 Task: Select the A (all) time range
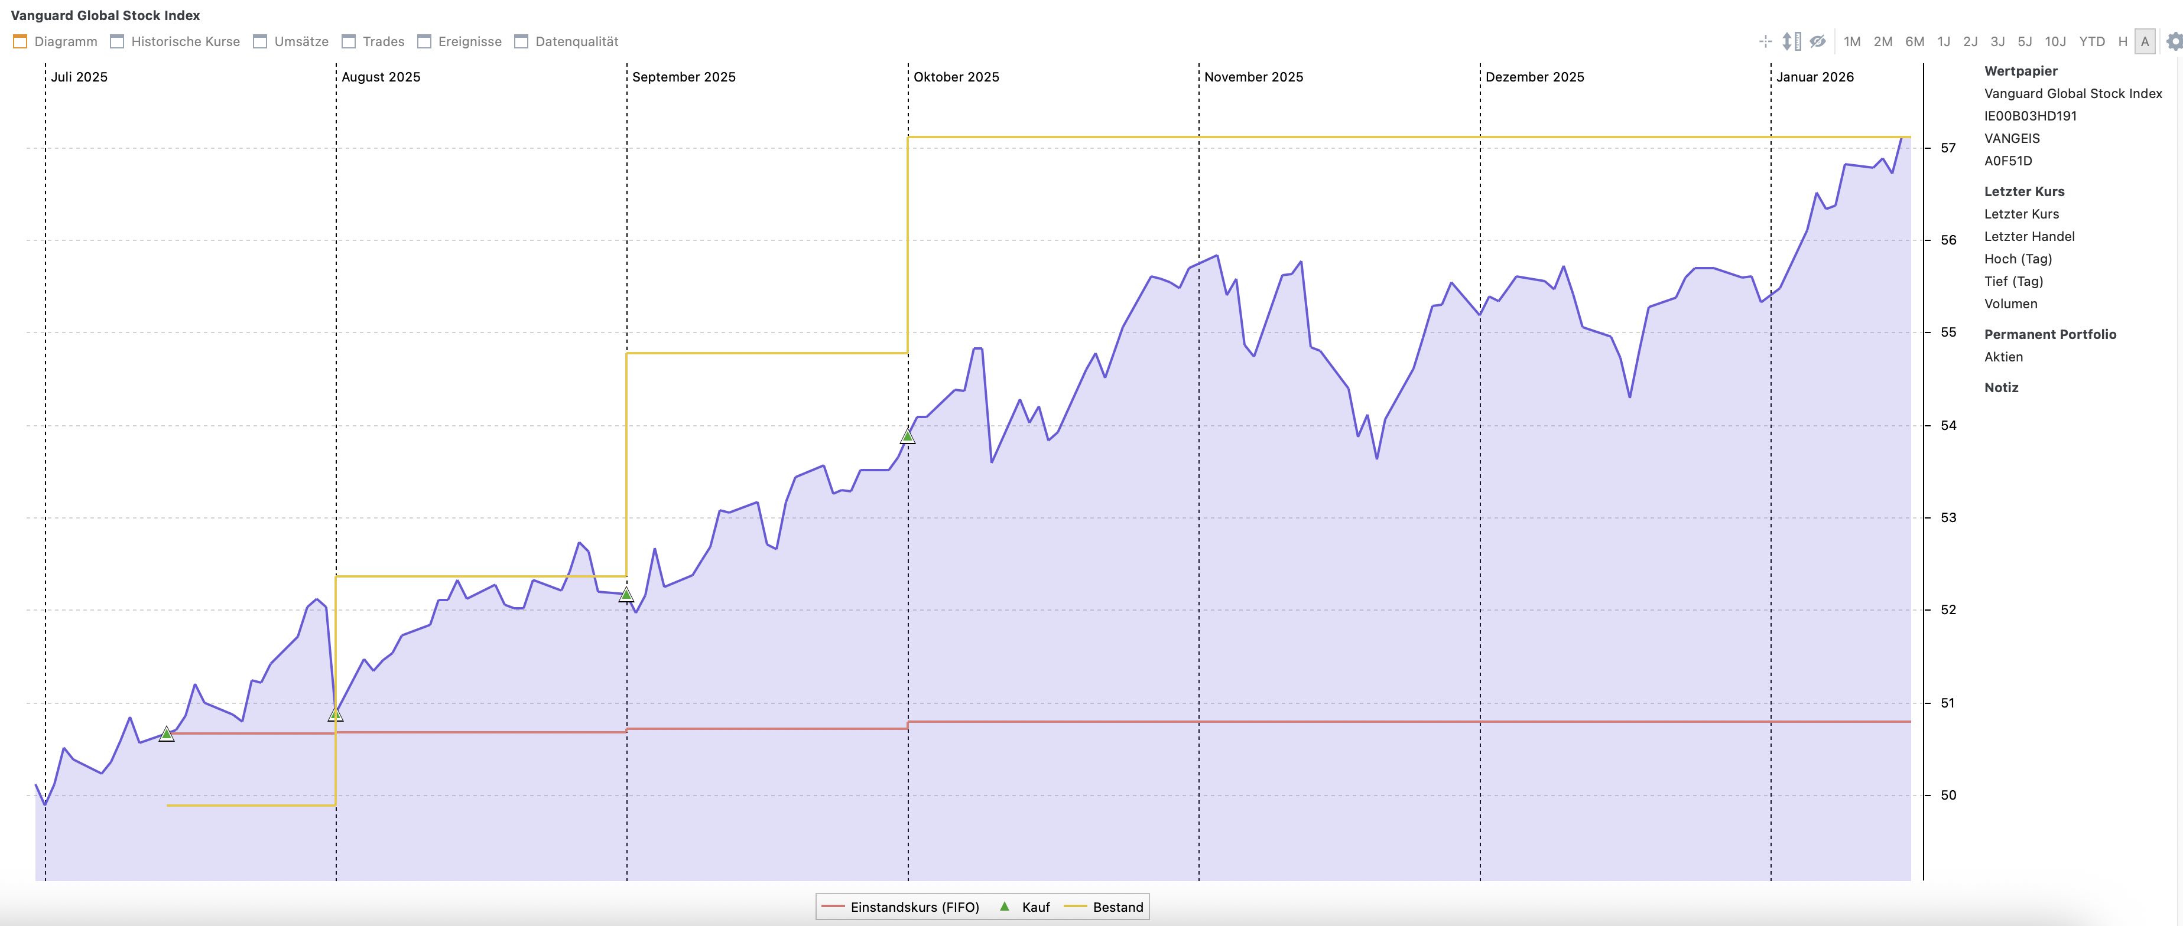pyautogui.click(x=2145, y=41)
